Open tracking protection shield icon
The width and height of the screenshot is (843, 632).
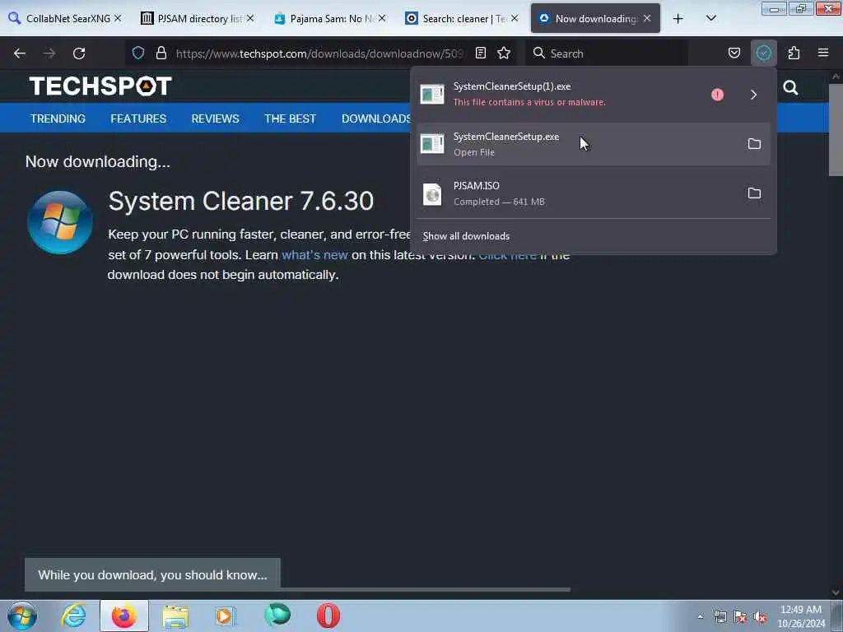click(x=138, y=53)
